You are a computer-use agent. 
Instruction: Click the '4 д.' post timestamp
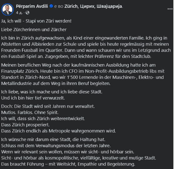[x=19, y=13]
